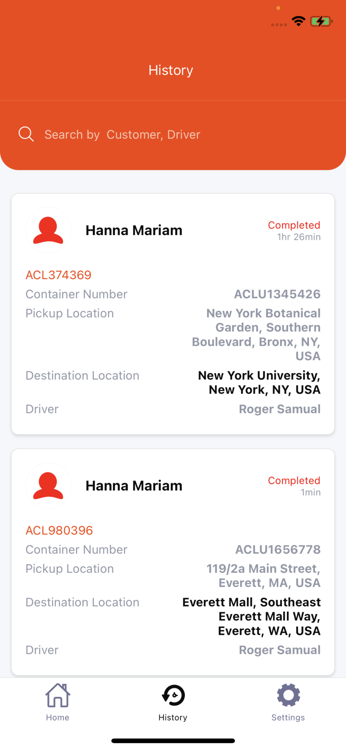Select container number ACLU1656778
This screenshot has height=750, width=346.
pos(278,549)
